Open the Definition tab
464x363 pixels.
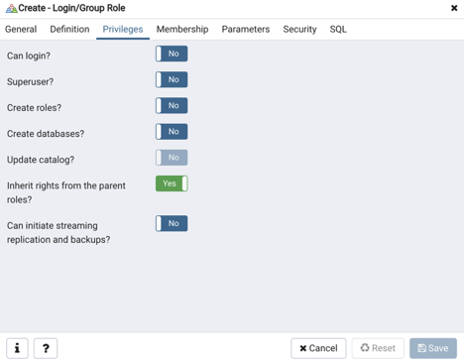(x=69, y=29)
